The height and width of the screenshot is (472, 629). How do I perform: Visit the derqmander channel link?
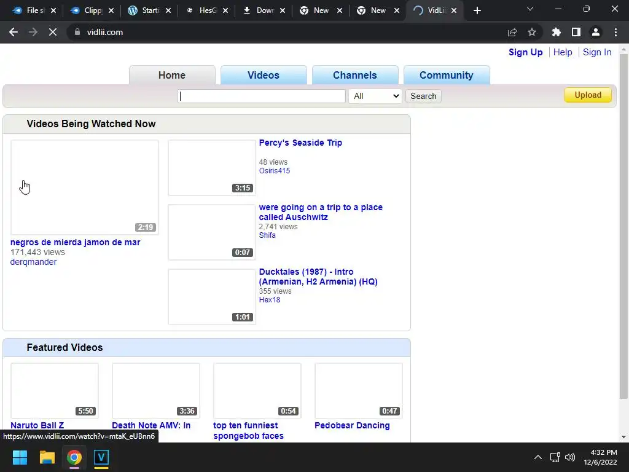coord(33,262)
